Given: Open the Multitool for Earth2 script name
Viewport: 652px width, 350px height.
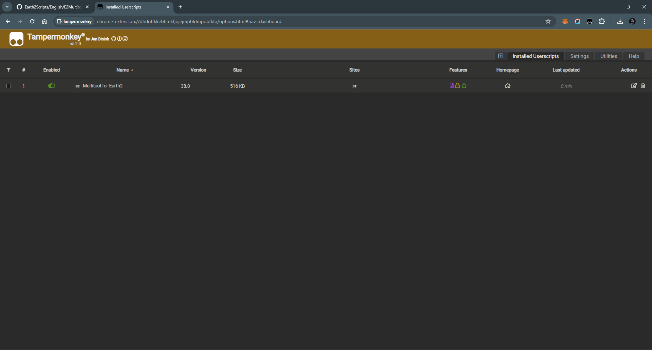Looking at the screenshot, I should pyautogui.click(x=103, y=86).
